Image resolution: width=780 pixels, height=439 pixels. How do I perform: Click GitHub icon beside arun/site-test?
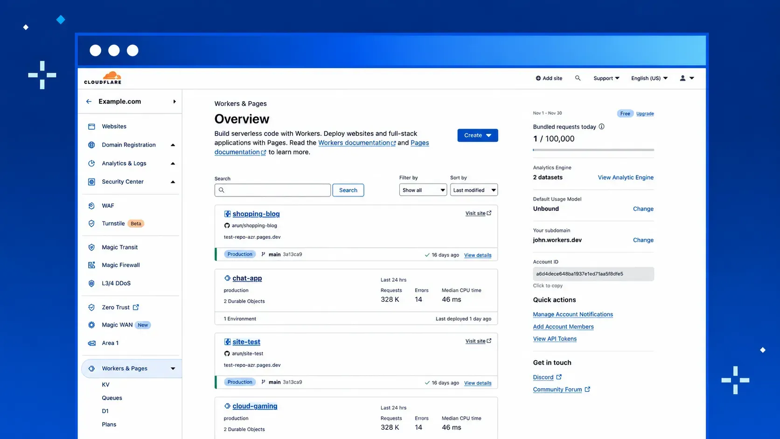pos(227,354)
